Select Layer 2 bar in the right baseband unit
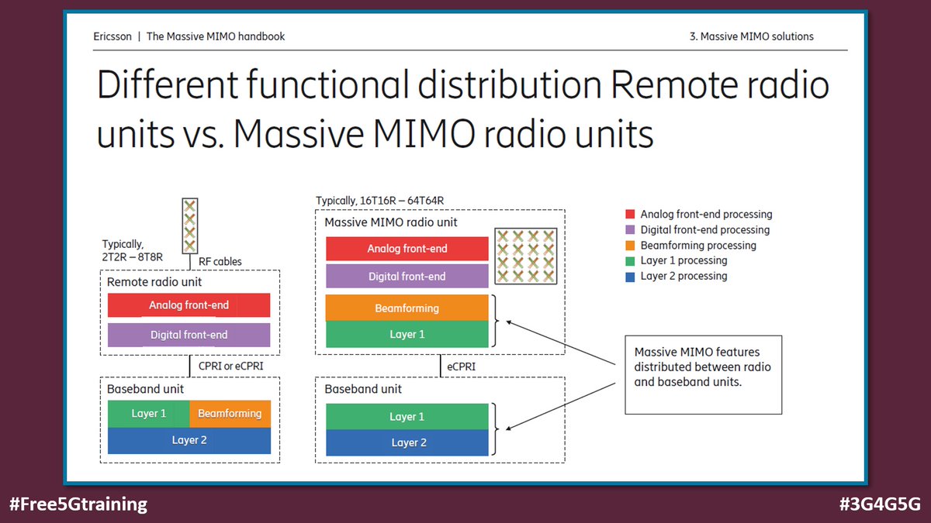 pyautogui.click(x=407, y=443)
